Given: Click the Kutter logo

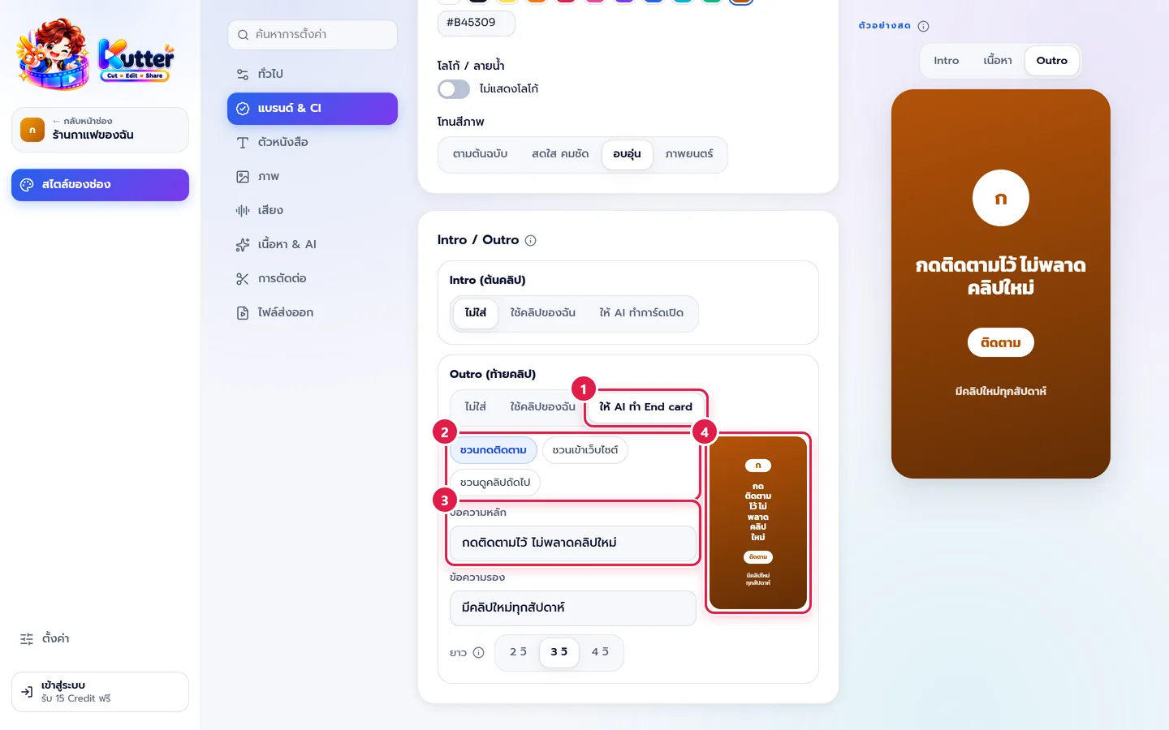Looking at the screenshot, I should tap(96, 54).
